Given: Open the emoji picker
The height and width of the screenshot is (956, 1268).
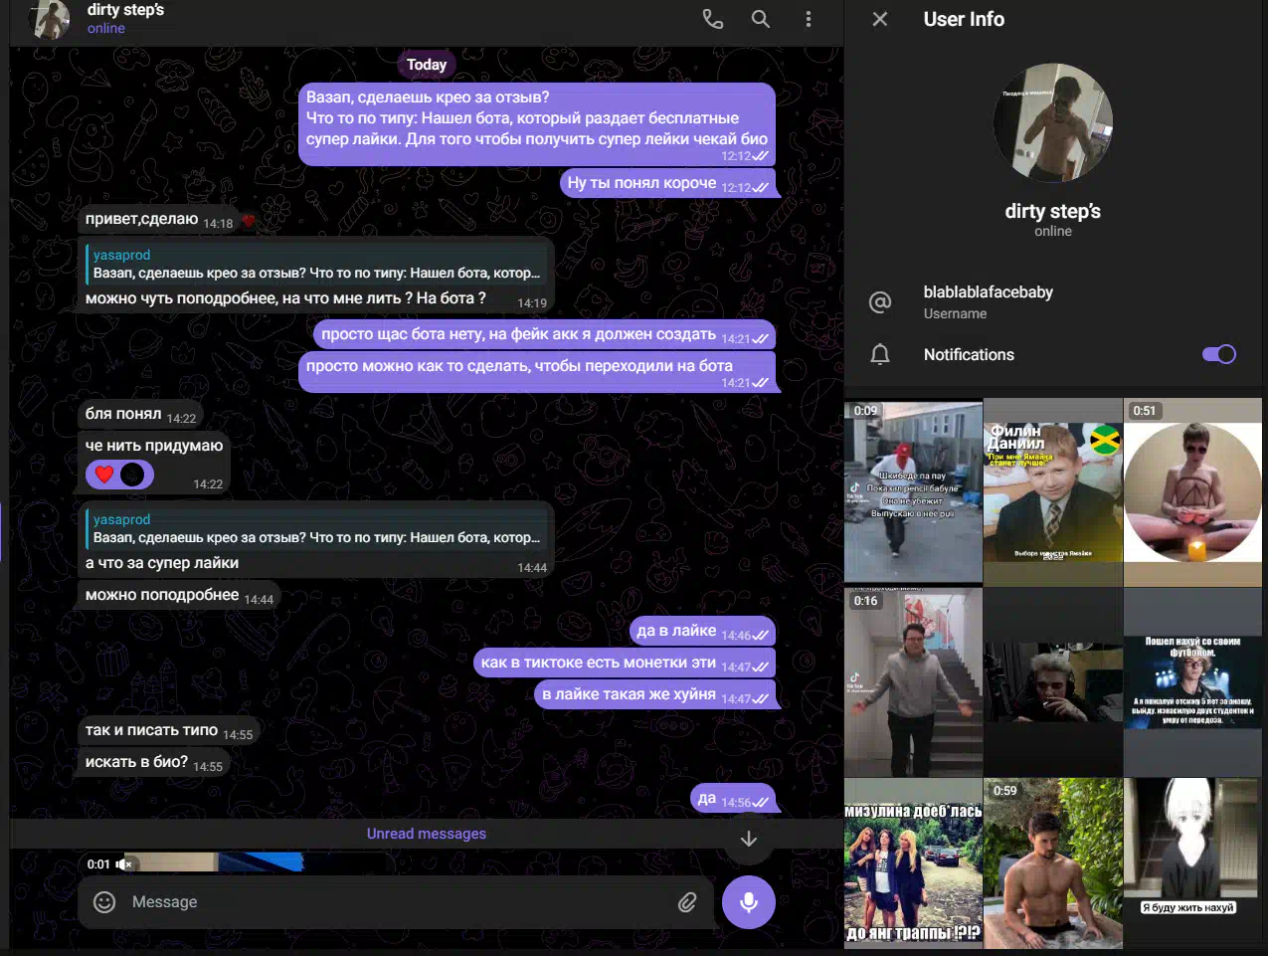Looking at the screenshot, I should (104, 902).
